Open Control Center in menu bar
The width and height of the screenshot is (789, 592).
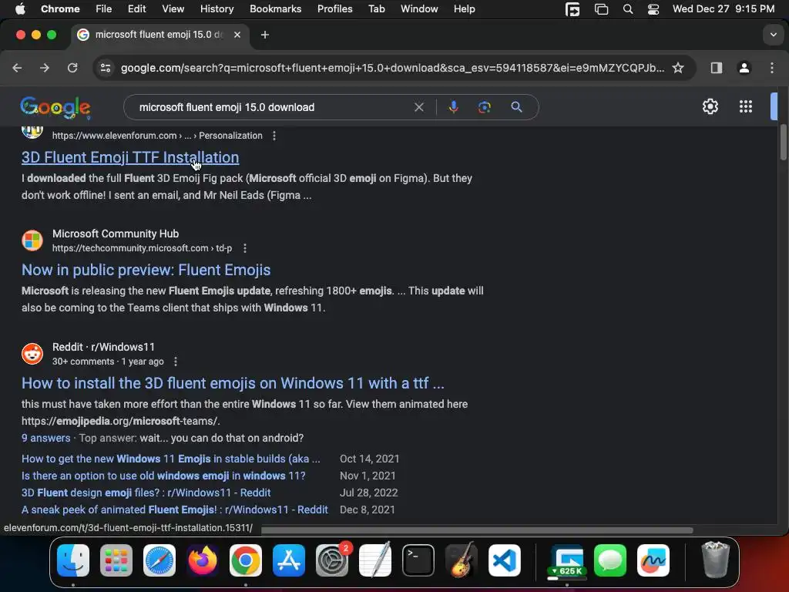(653, 9)
